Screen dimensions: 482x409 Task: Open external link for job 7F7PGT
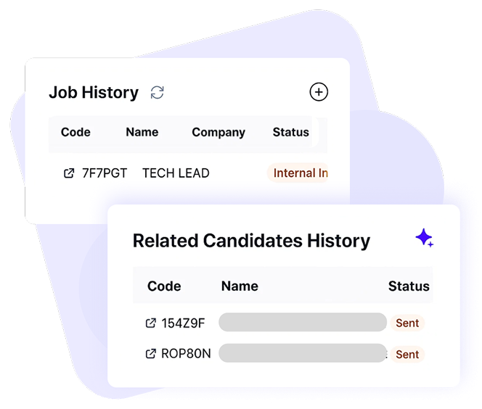click(70, 173)
